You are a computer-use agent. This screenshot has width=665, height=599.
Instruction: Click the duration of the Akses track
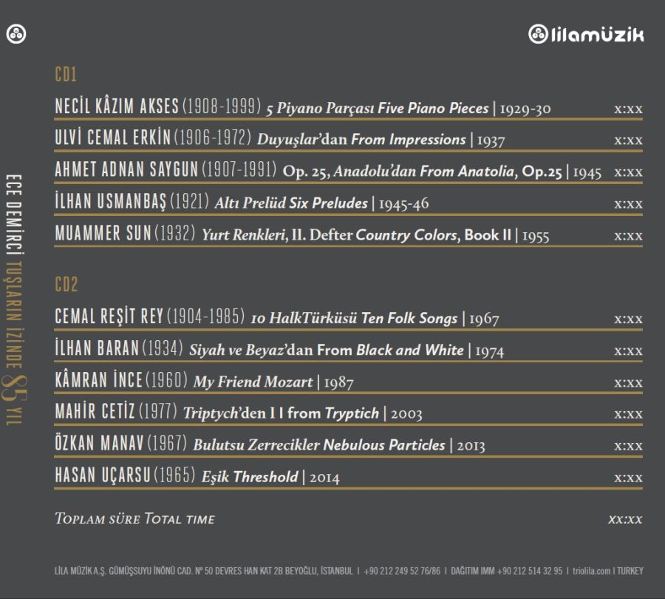(628, 109)
